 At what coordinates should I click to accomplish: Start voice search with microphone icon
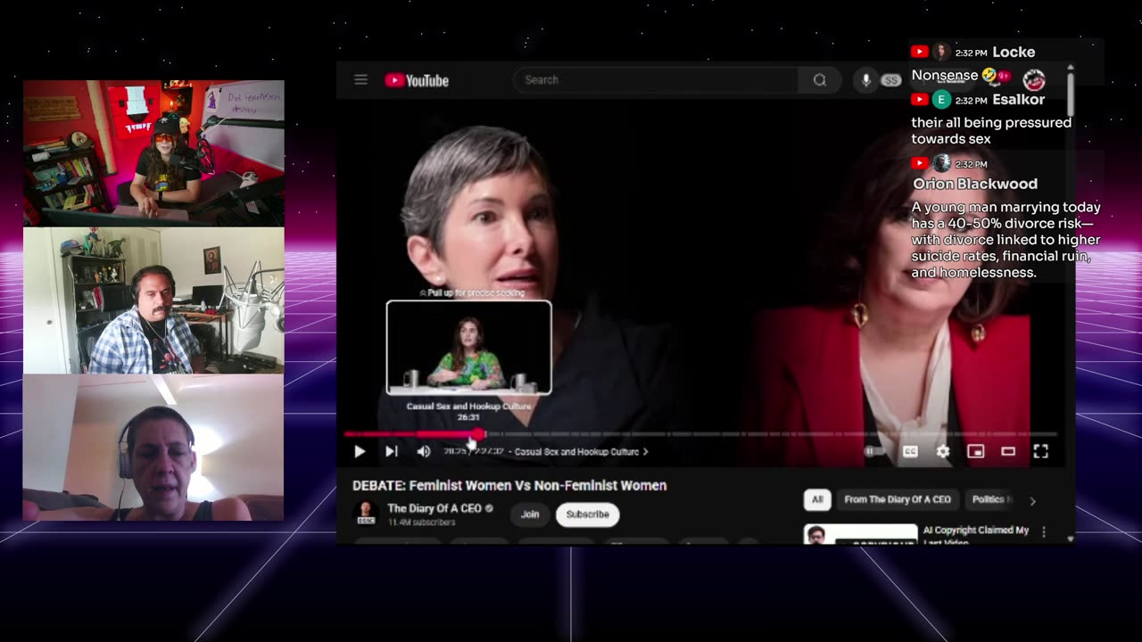click(x=865, y=79)
